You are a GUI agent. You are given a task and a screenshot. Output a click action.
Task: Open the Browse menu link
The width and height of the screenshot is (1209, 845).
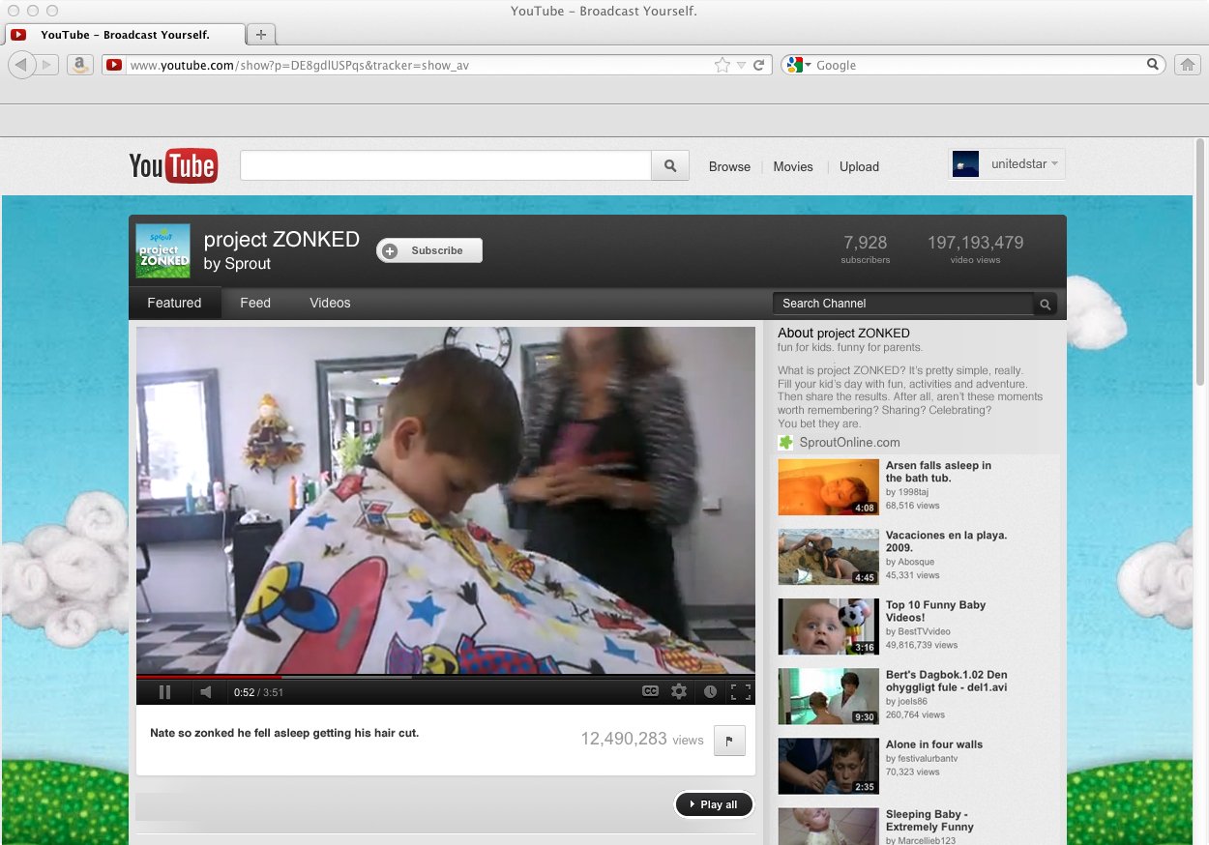pos(729,166)
